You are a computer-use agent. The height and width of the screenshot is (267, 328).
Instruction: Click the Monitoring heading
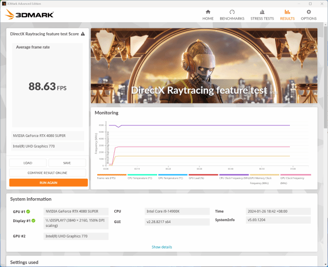pos(106,113)
